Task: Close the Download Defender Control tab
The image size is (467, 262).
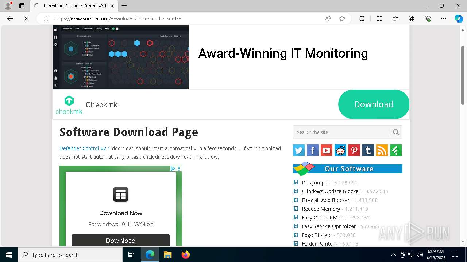Action: (x=112, y=6)
